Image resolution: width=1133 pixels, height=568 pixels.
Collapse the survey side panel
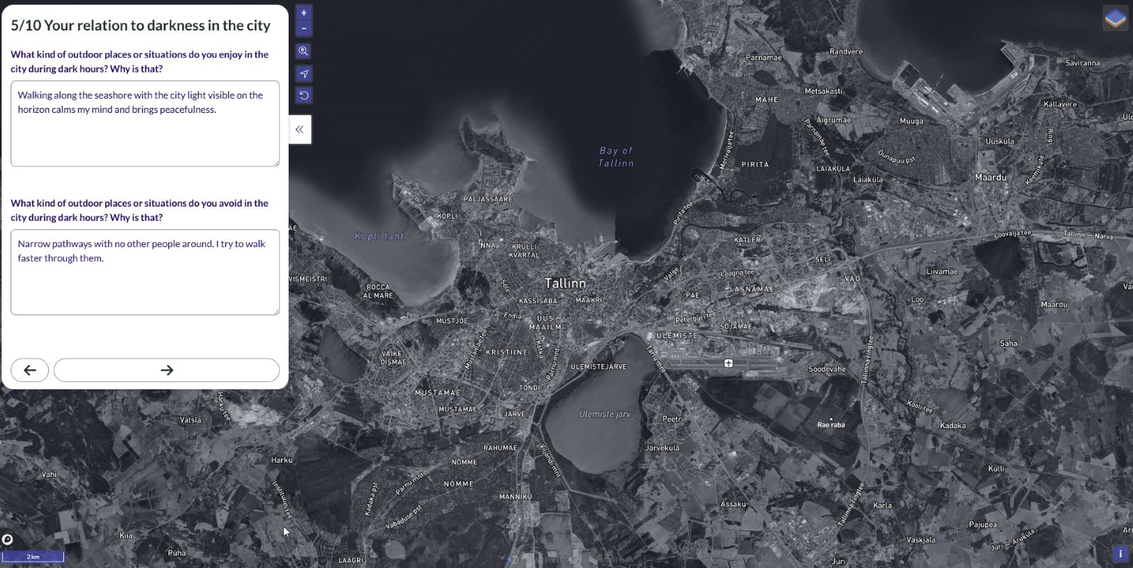pos(300,129)
